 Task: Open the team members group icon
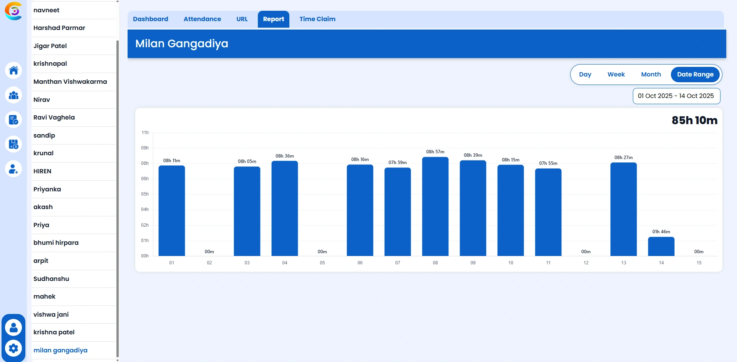[13, 95]
